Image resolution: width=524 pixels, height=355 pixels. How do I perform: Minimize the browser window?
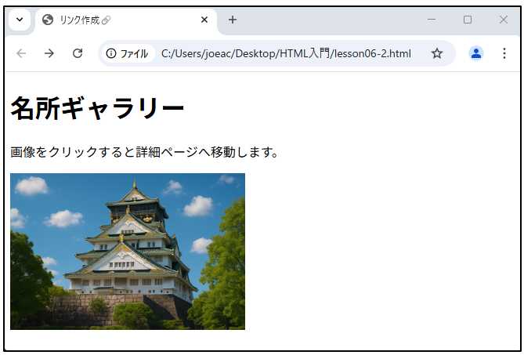pos(432,20)
